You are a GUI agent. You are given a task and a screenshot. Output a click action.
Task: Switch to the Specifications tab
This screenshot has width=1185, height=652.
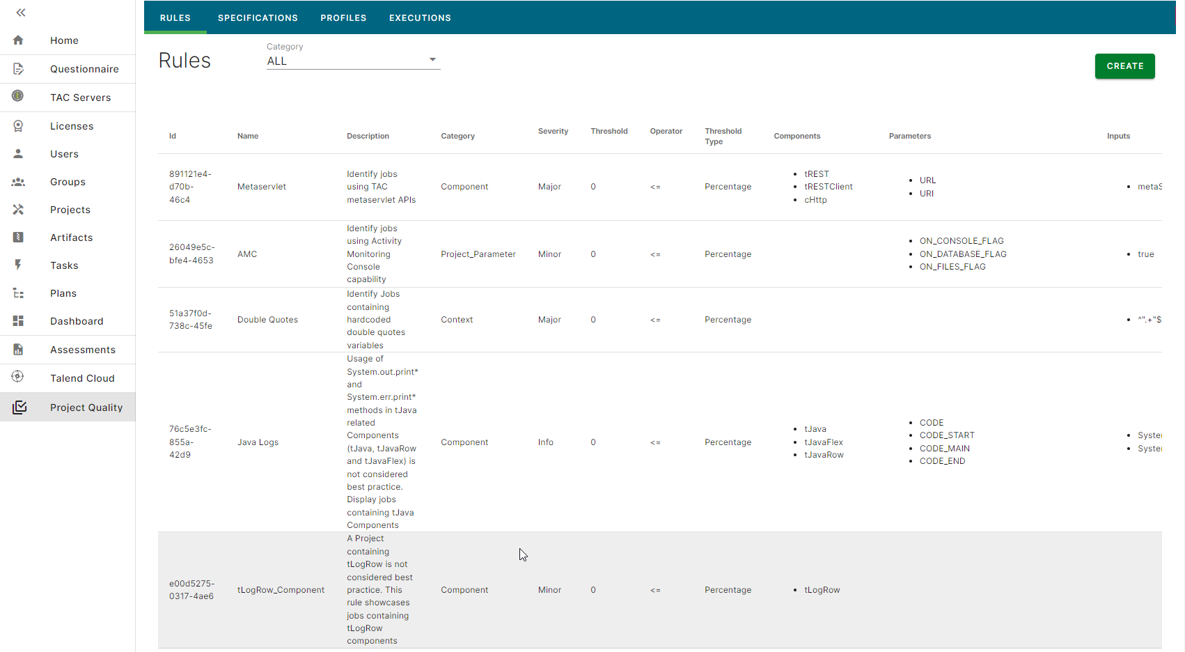pyautogui.click(x=258, y=18)
